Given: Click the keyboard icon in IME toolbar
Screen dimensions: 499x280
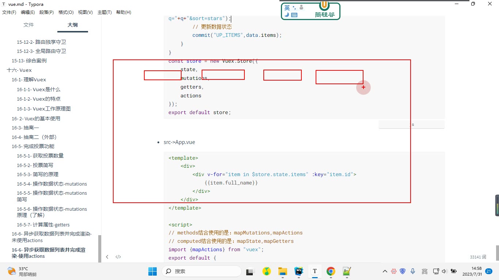Looking at the screenshot, I should 294,15.
